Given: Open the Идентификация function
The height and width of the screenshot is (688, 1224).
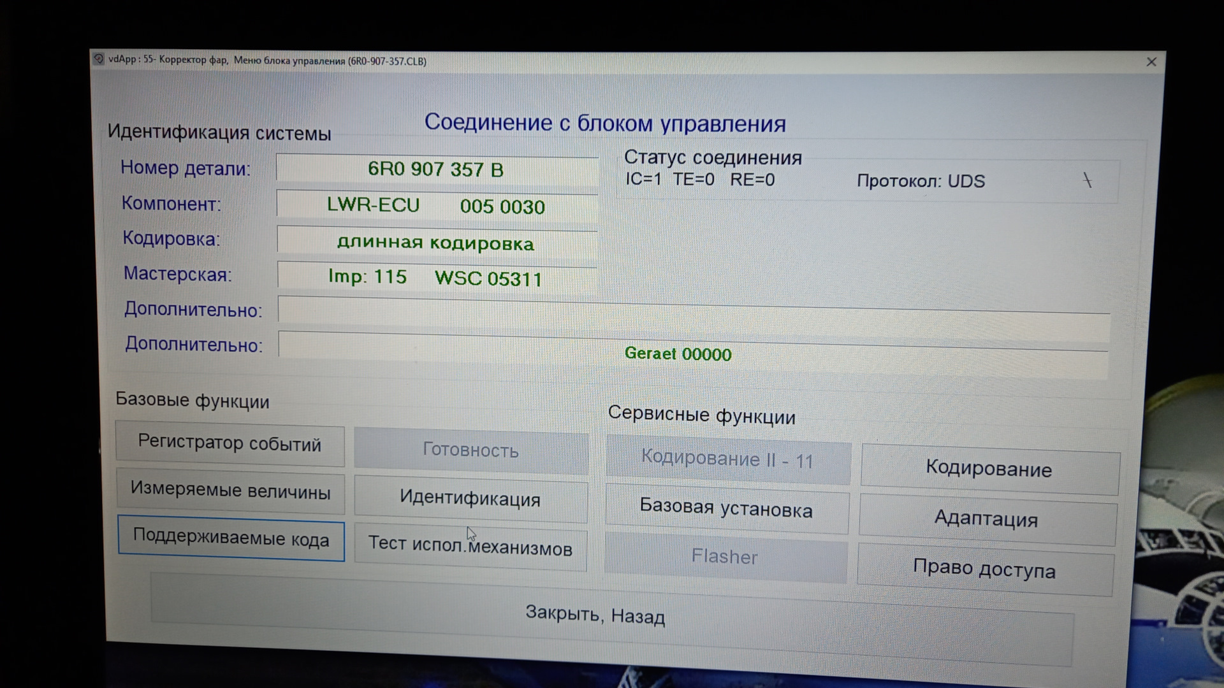Looking at the screenshot, I should click(x=470, y=499).
